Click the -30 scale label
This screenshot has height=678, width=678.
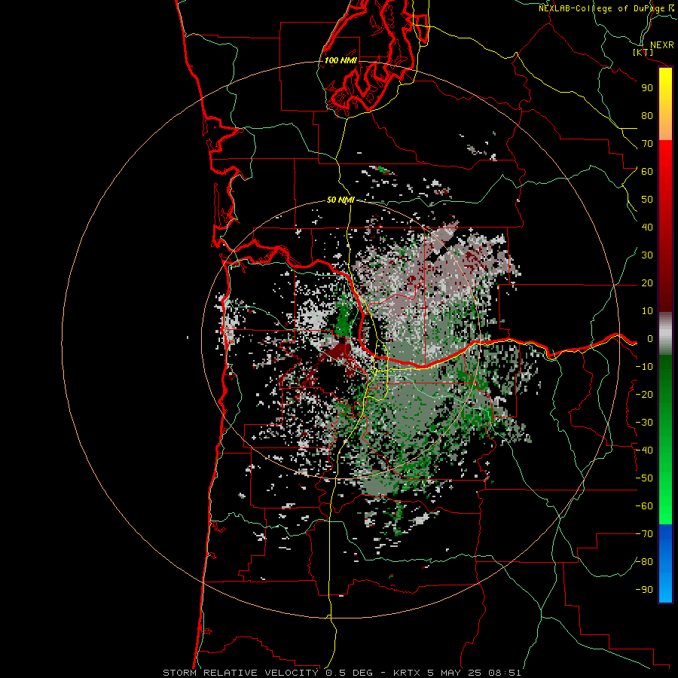point(644,423)
